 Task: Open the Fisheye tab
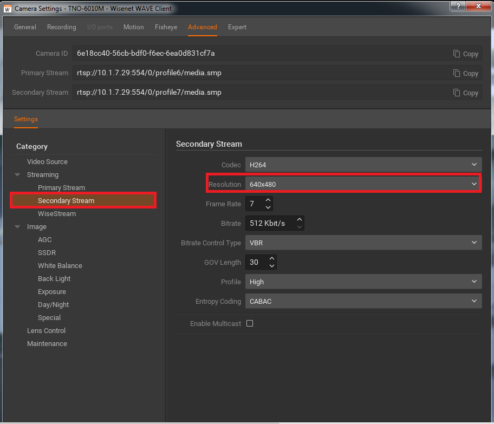click(166, 27)
